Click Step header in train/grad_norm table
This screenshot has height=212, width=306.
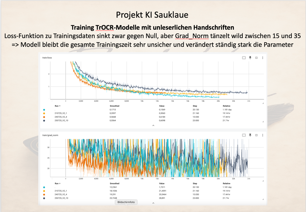point(195,183)
